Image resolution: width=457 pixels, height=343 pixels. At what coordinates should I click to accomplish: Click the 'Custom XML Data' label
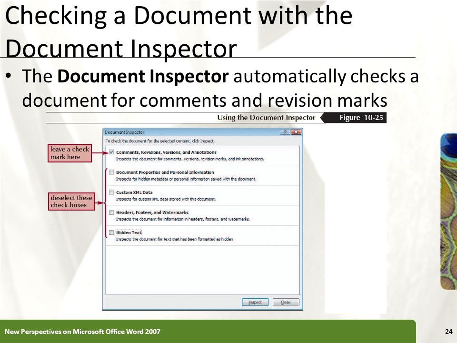pos(134,192)
